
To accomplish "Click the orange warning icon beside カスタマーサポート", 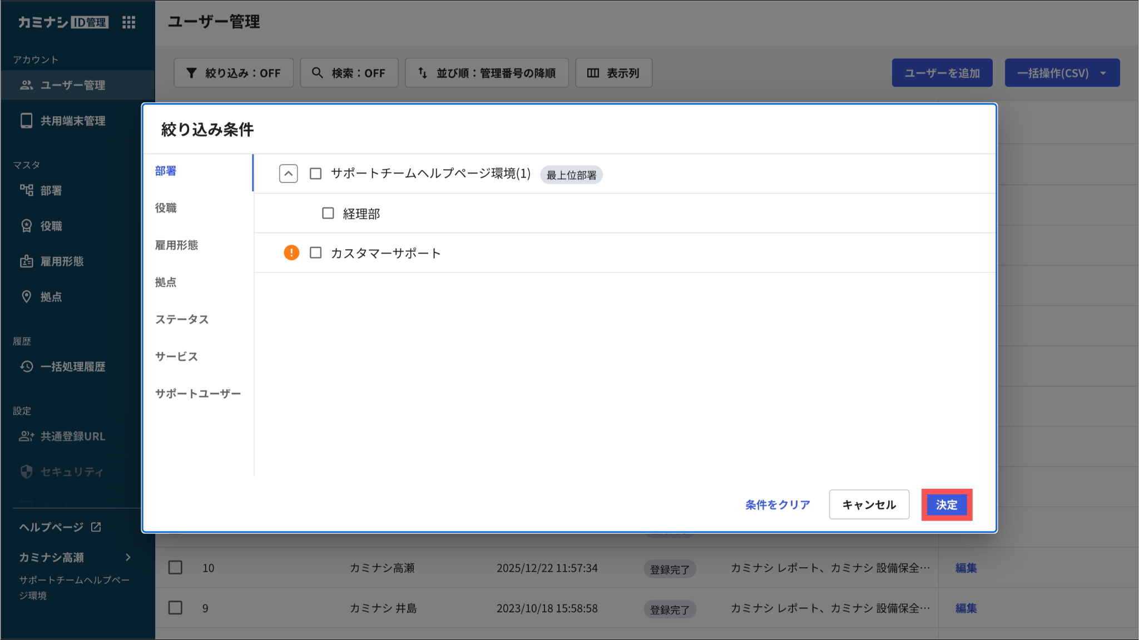I will coord(291,253).
